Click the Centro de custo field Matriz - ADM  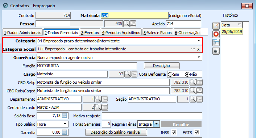click(59, 107)
